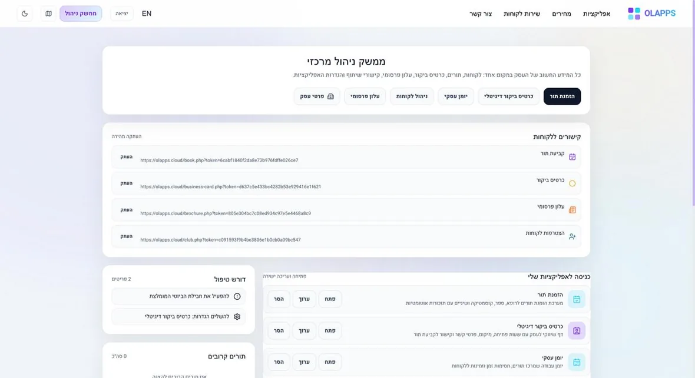Screen dimensions: 695x378
Task: Toggle dark mode with moon icon
Action: pos(25,14)
